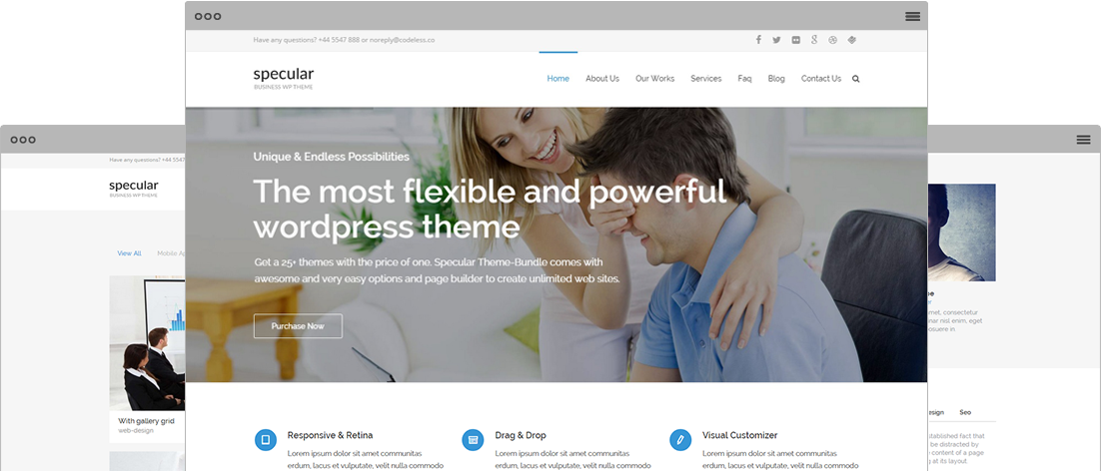Viewport: 1101px width, 471px height.
Task: Click the Purchase Now button
Action: click(x=298, y=326)
